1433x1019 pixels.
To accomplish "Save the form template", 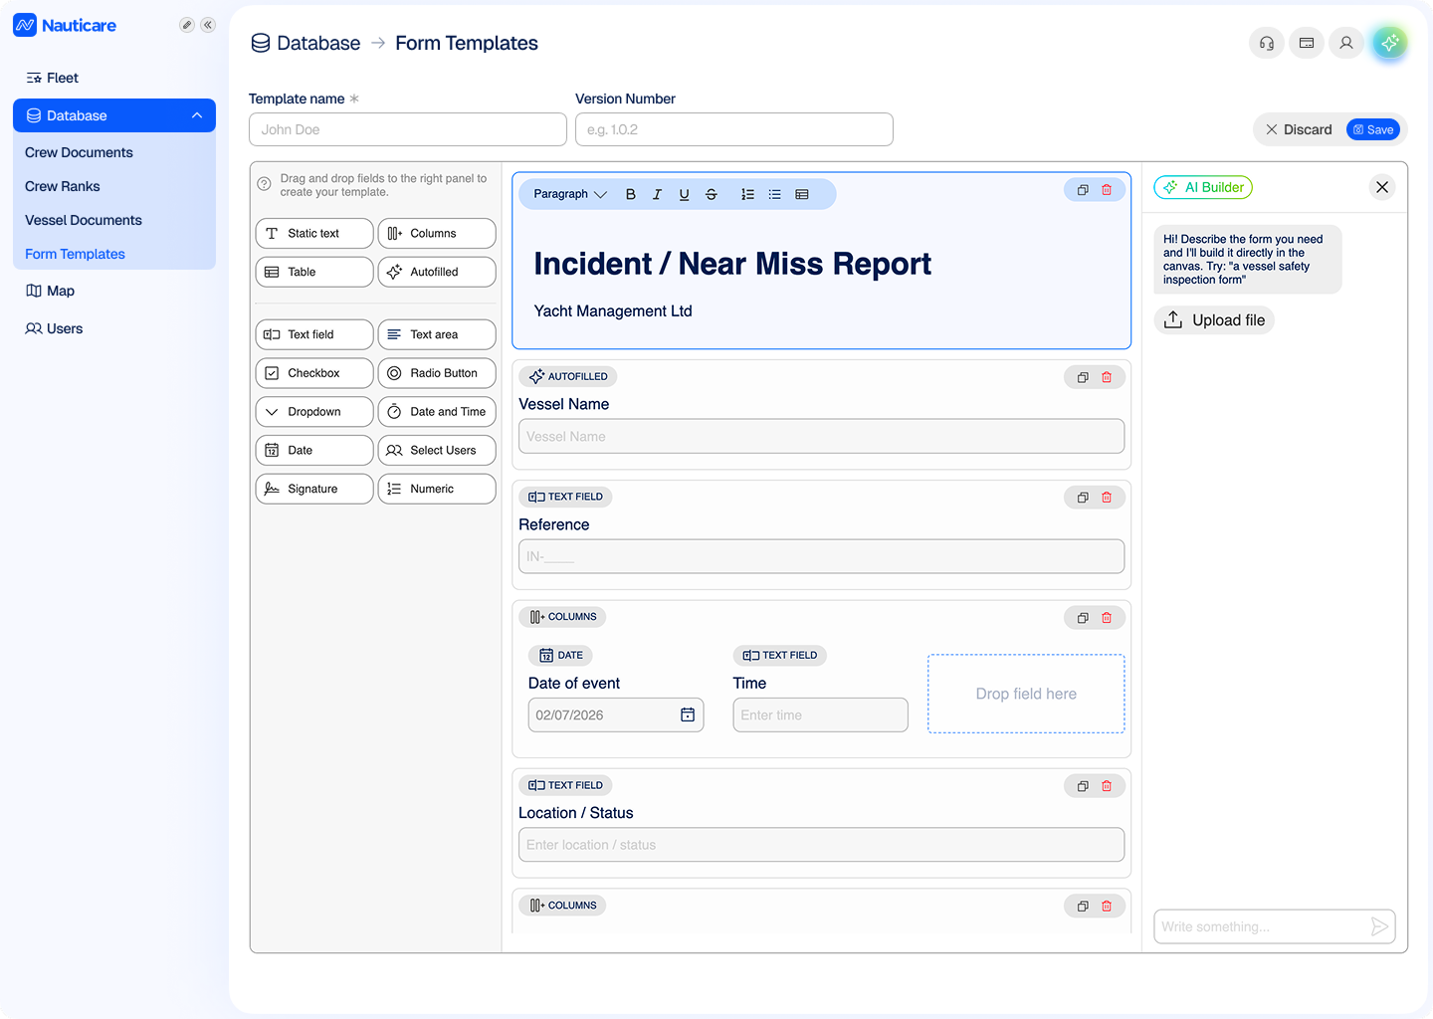I will pos(1373,129).
